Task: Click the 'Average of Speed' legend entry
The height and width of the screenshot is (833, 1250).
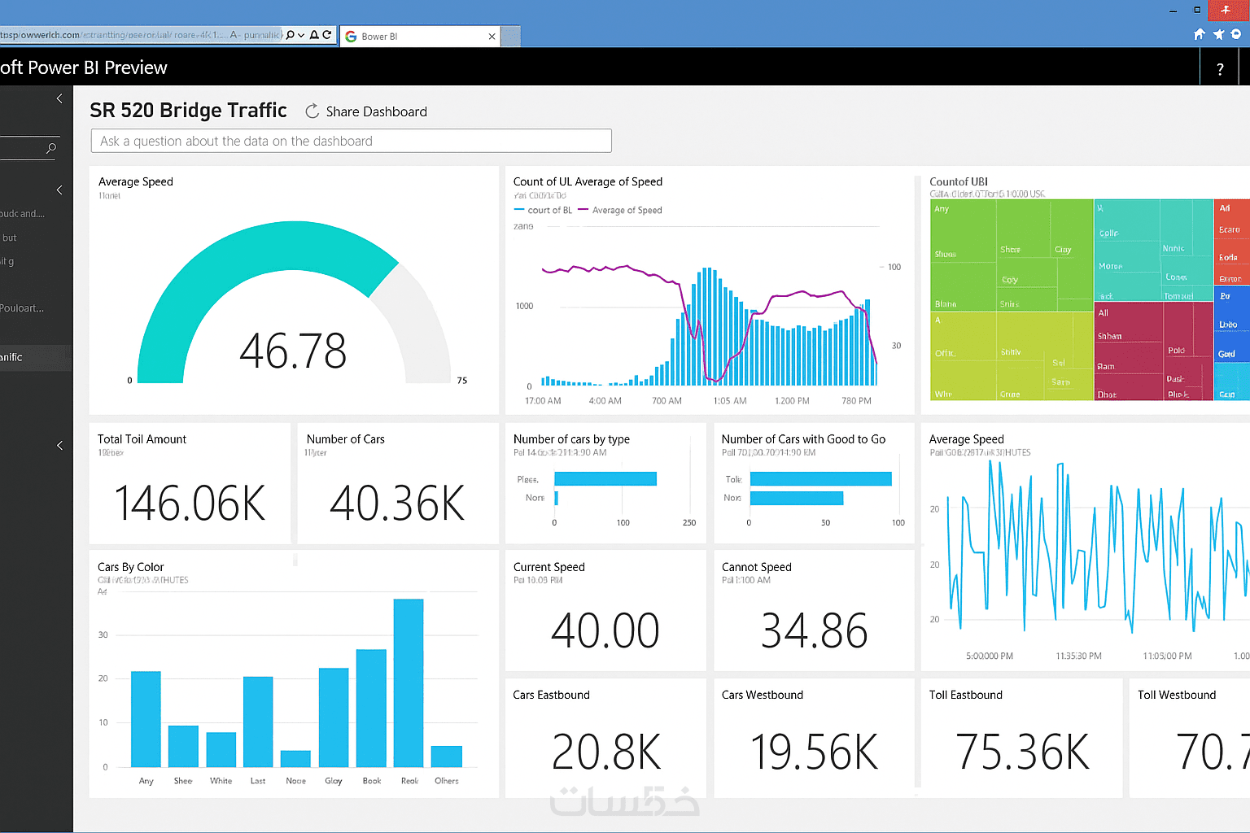Action: tap(620, 210)
